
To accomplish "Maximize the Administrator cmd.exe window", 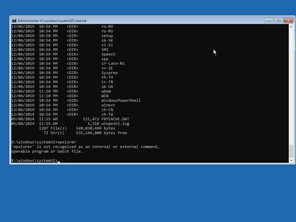I will tap(278, 21).
